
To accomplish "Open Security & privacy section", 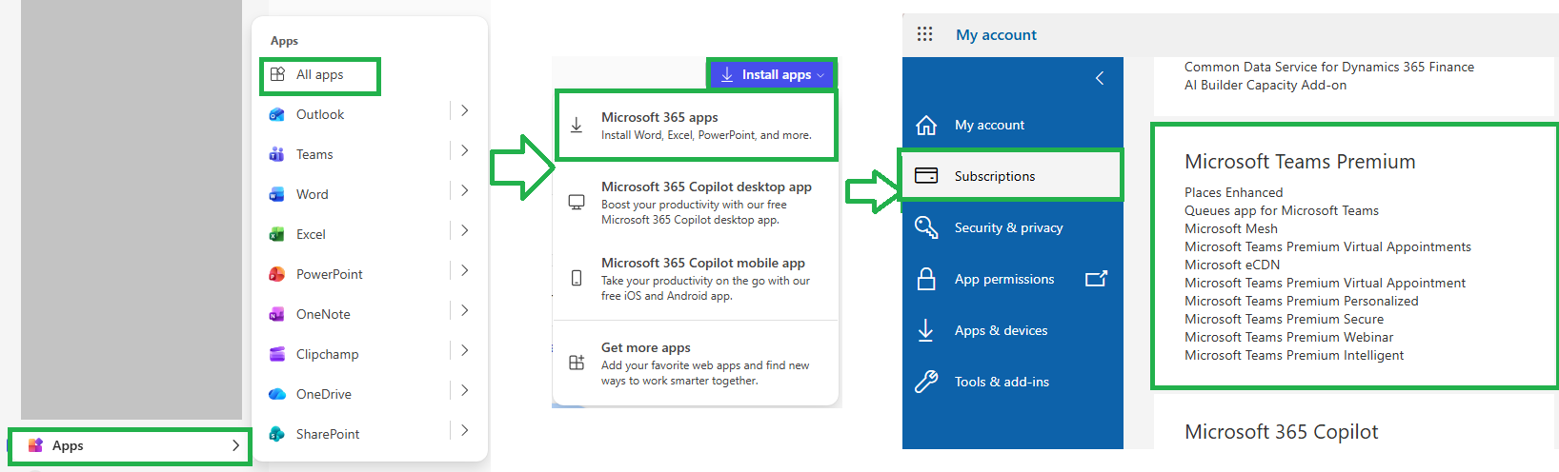I will tap(1012, 227).
